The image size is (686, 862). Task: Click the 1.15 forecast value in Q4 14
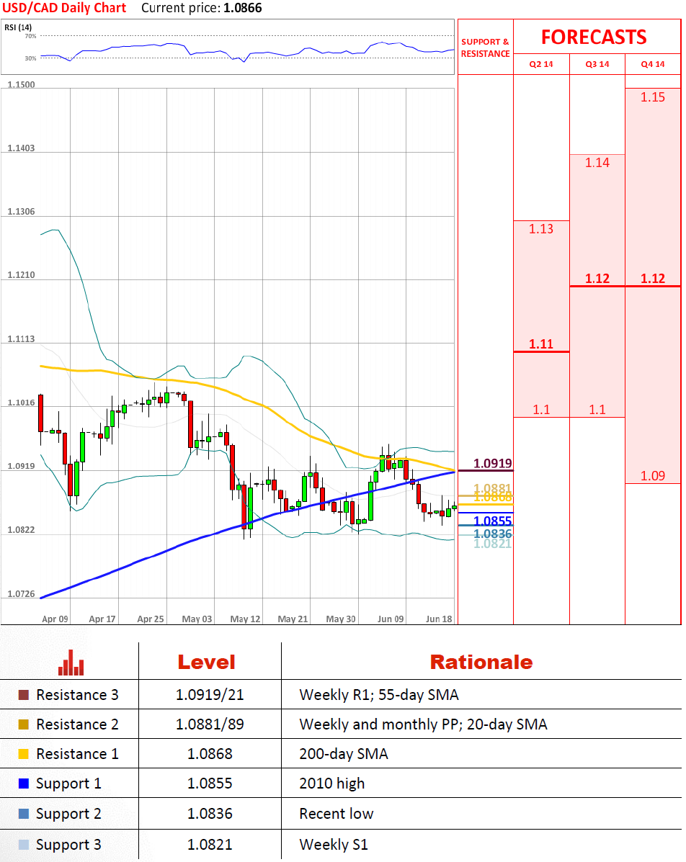tap(653, 97)
